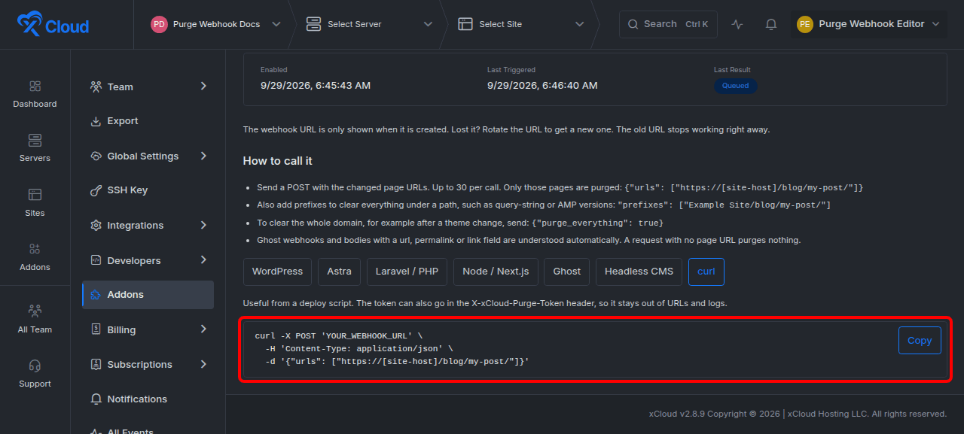The width and height of the screenshot is (964, 434).
Task: Open the Dashboard icon in left rail
Action: pos(35,86)
